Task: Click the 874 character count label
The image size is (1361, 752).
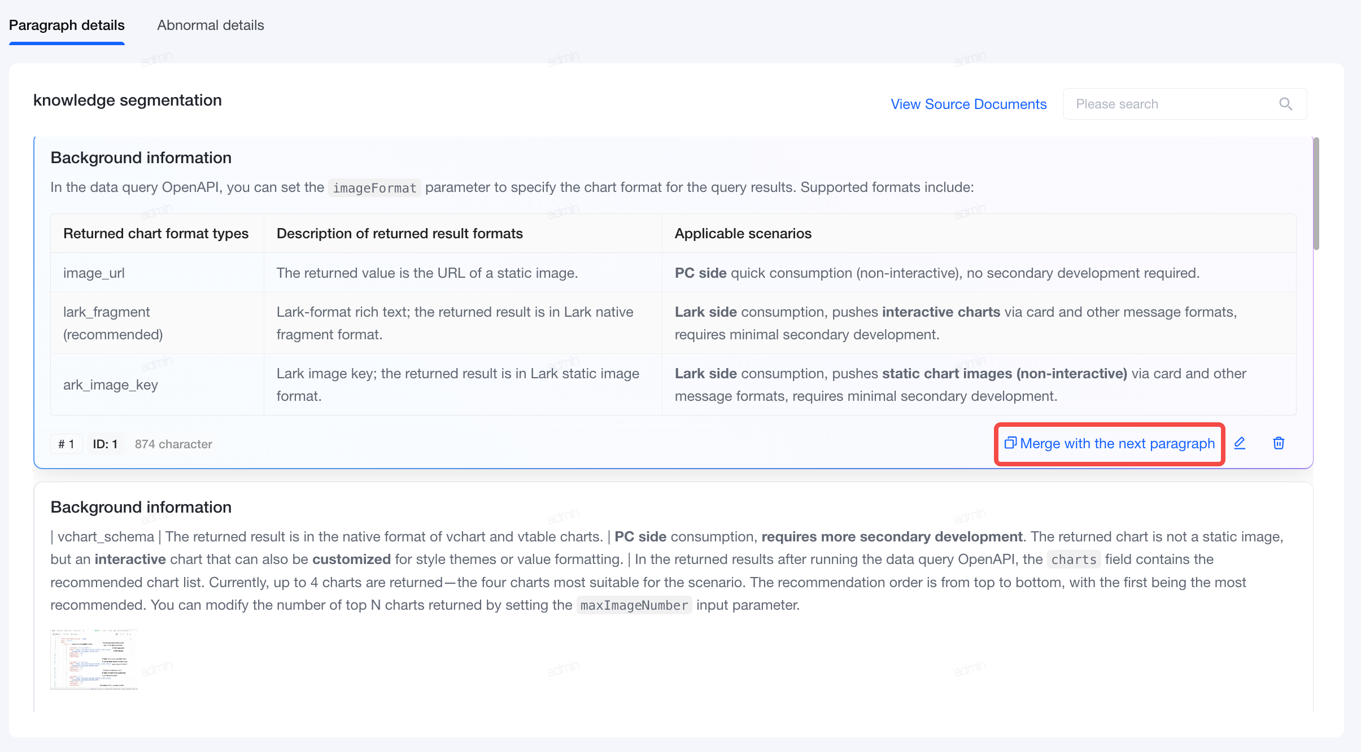Action: [x=173, y=444]
